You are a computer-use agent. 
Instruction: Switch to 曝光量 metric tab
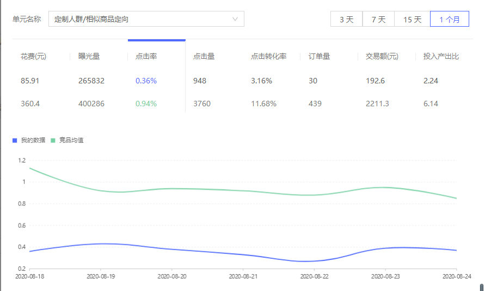pyautogui.click(x=89, y=56)
